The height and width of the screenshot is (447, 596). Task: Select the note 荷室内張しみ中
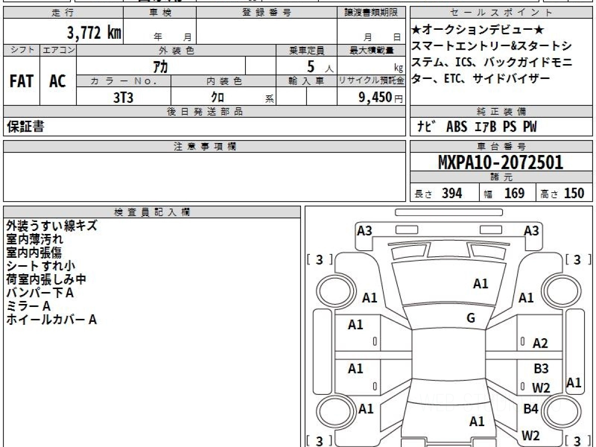(x=46, y=279)
